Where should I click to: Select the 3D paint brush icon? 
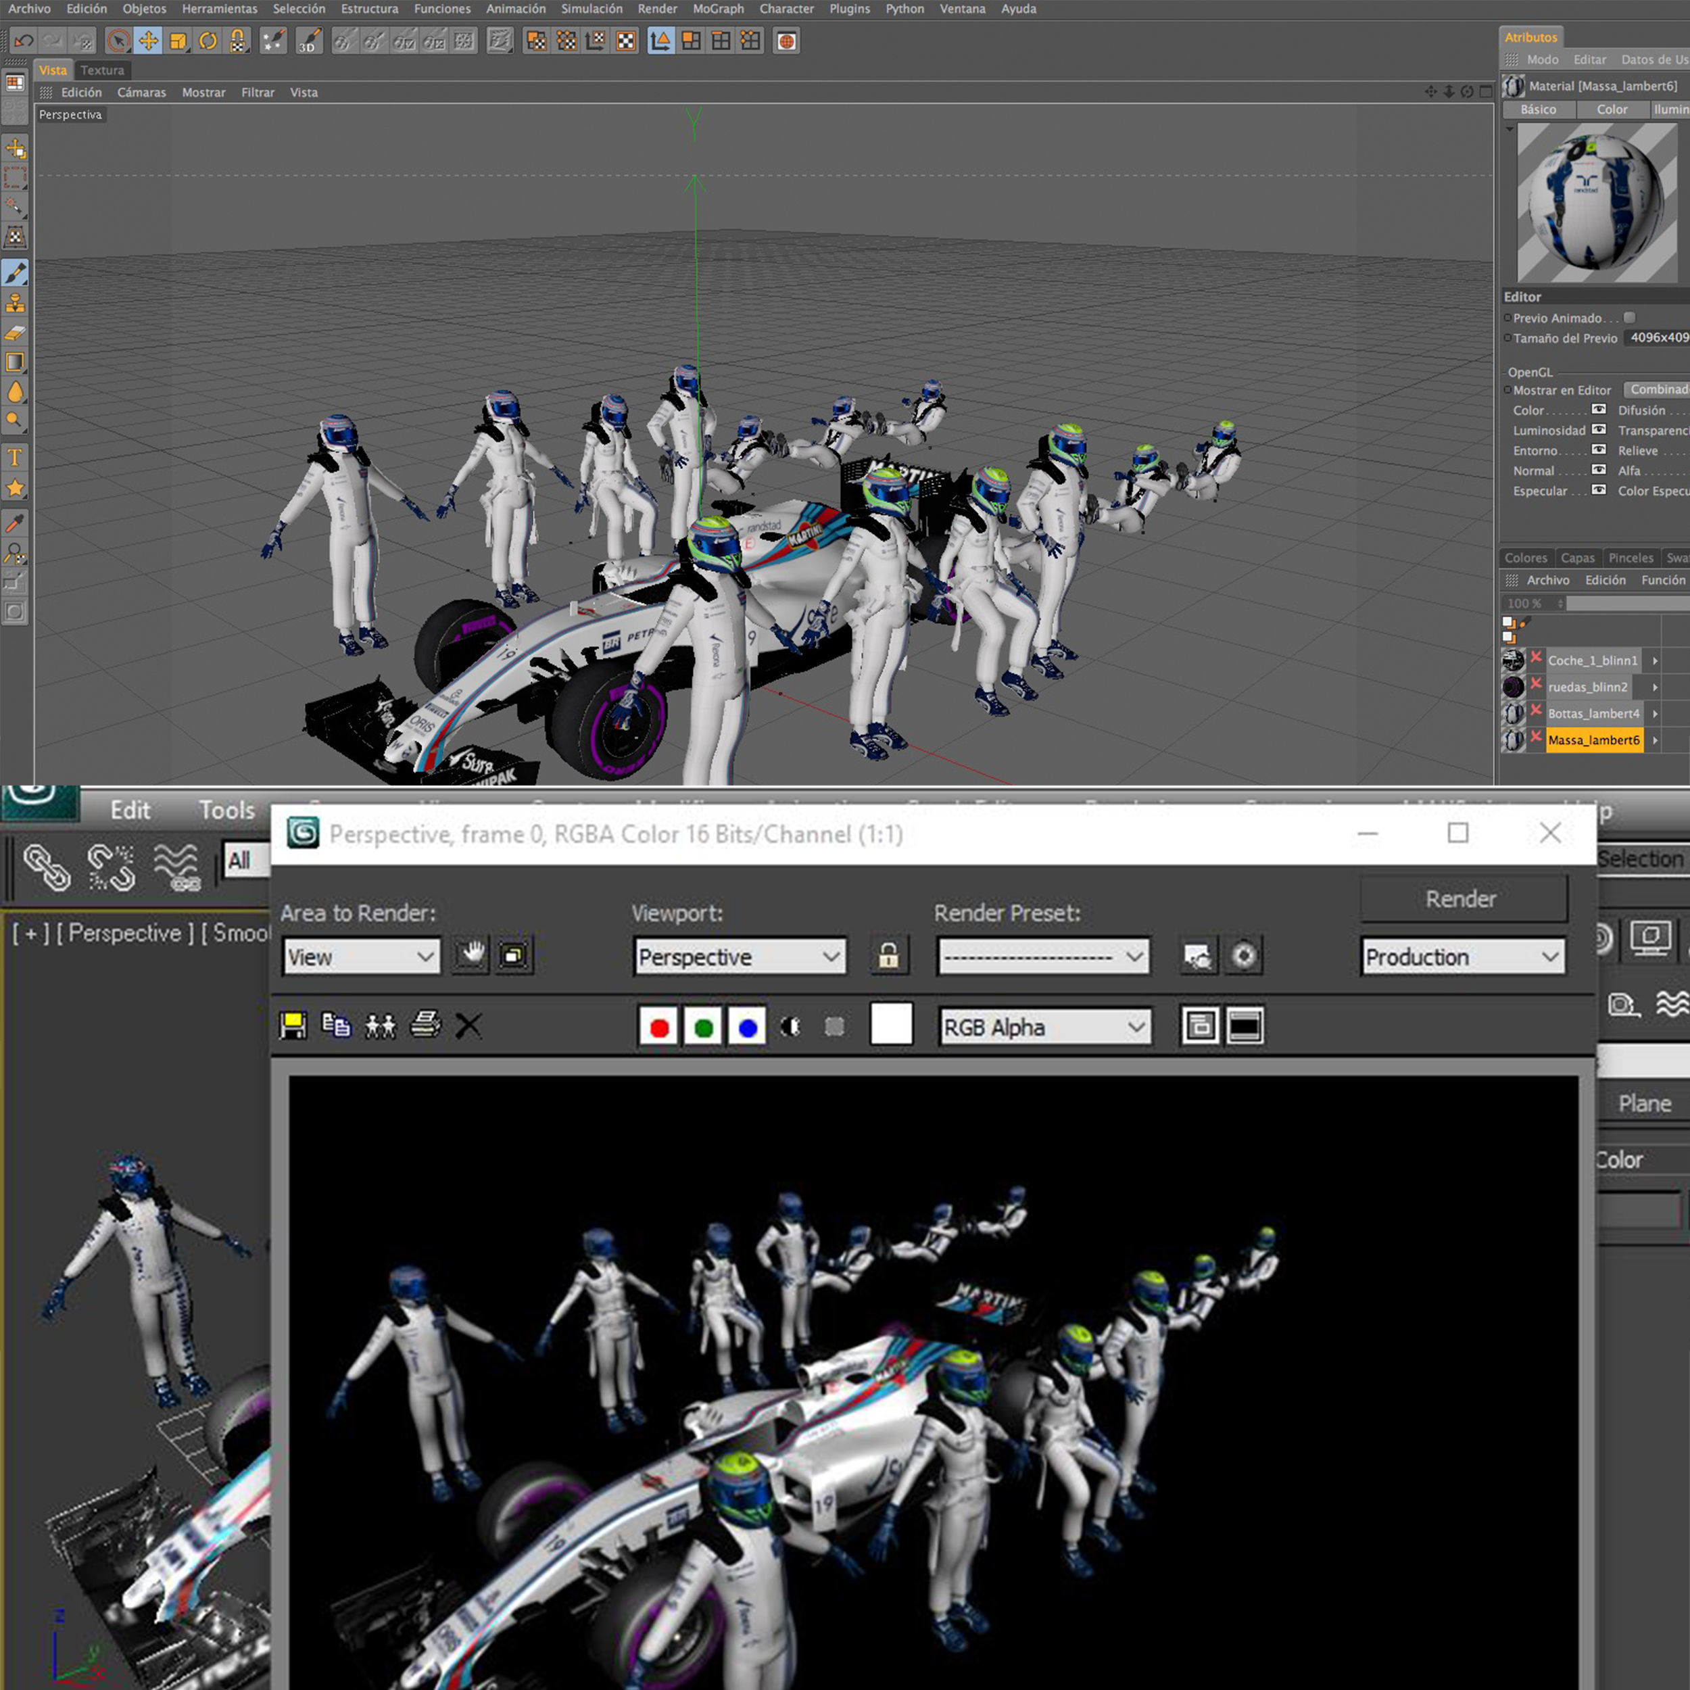click(x=309, y=41)
